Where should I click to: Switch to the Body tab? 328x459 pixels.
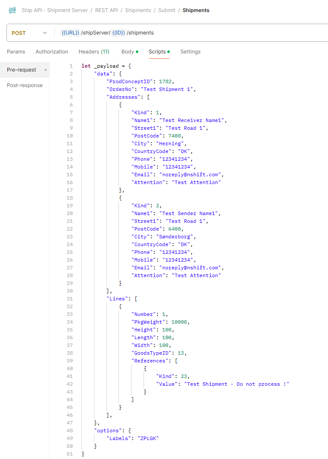(129, 52)
